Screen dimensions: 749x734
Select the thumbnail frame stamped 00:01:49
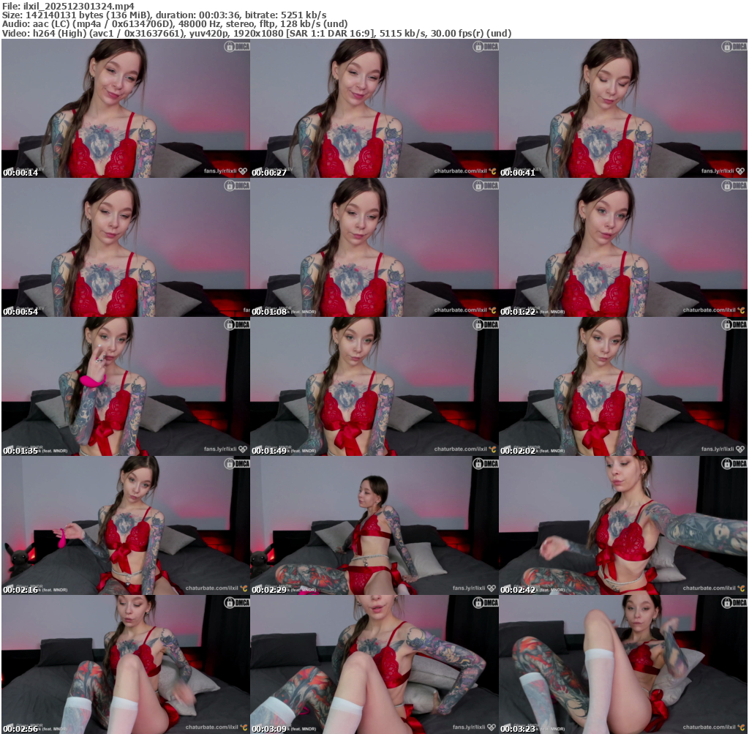[x=374, y=386]
